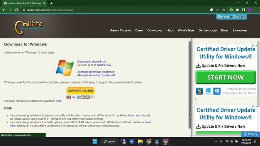Click the first Certified Driver Update ad headline

tap(226, 53)
